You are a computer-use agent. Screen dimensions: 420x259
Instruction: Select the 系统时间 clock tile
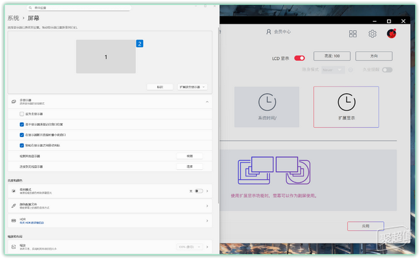[267, 107]
